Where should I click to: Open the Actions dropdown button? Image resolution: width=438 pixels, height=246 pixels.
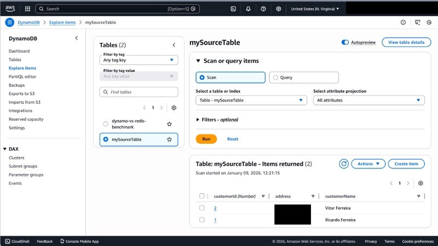[x=368, y=163]
